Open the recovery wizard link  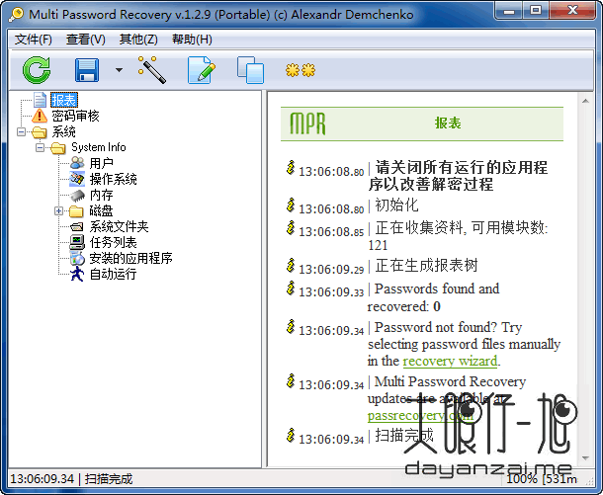(450, 361)
